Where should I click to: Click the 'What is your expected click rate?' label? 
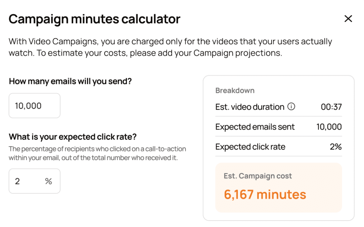(x=73, y=137)
